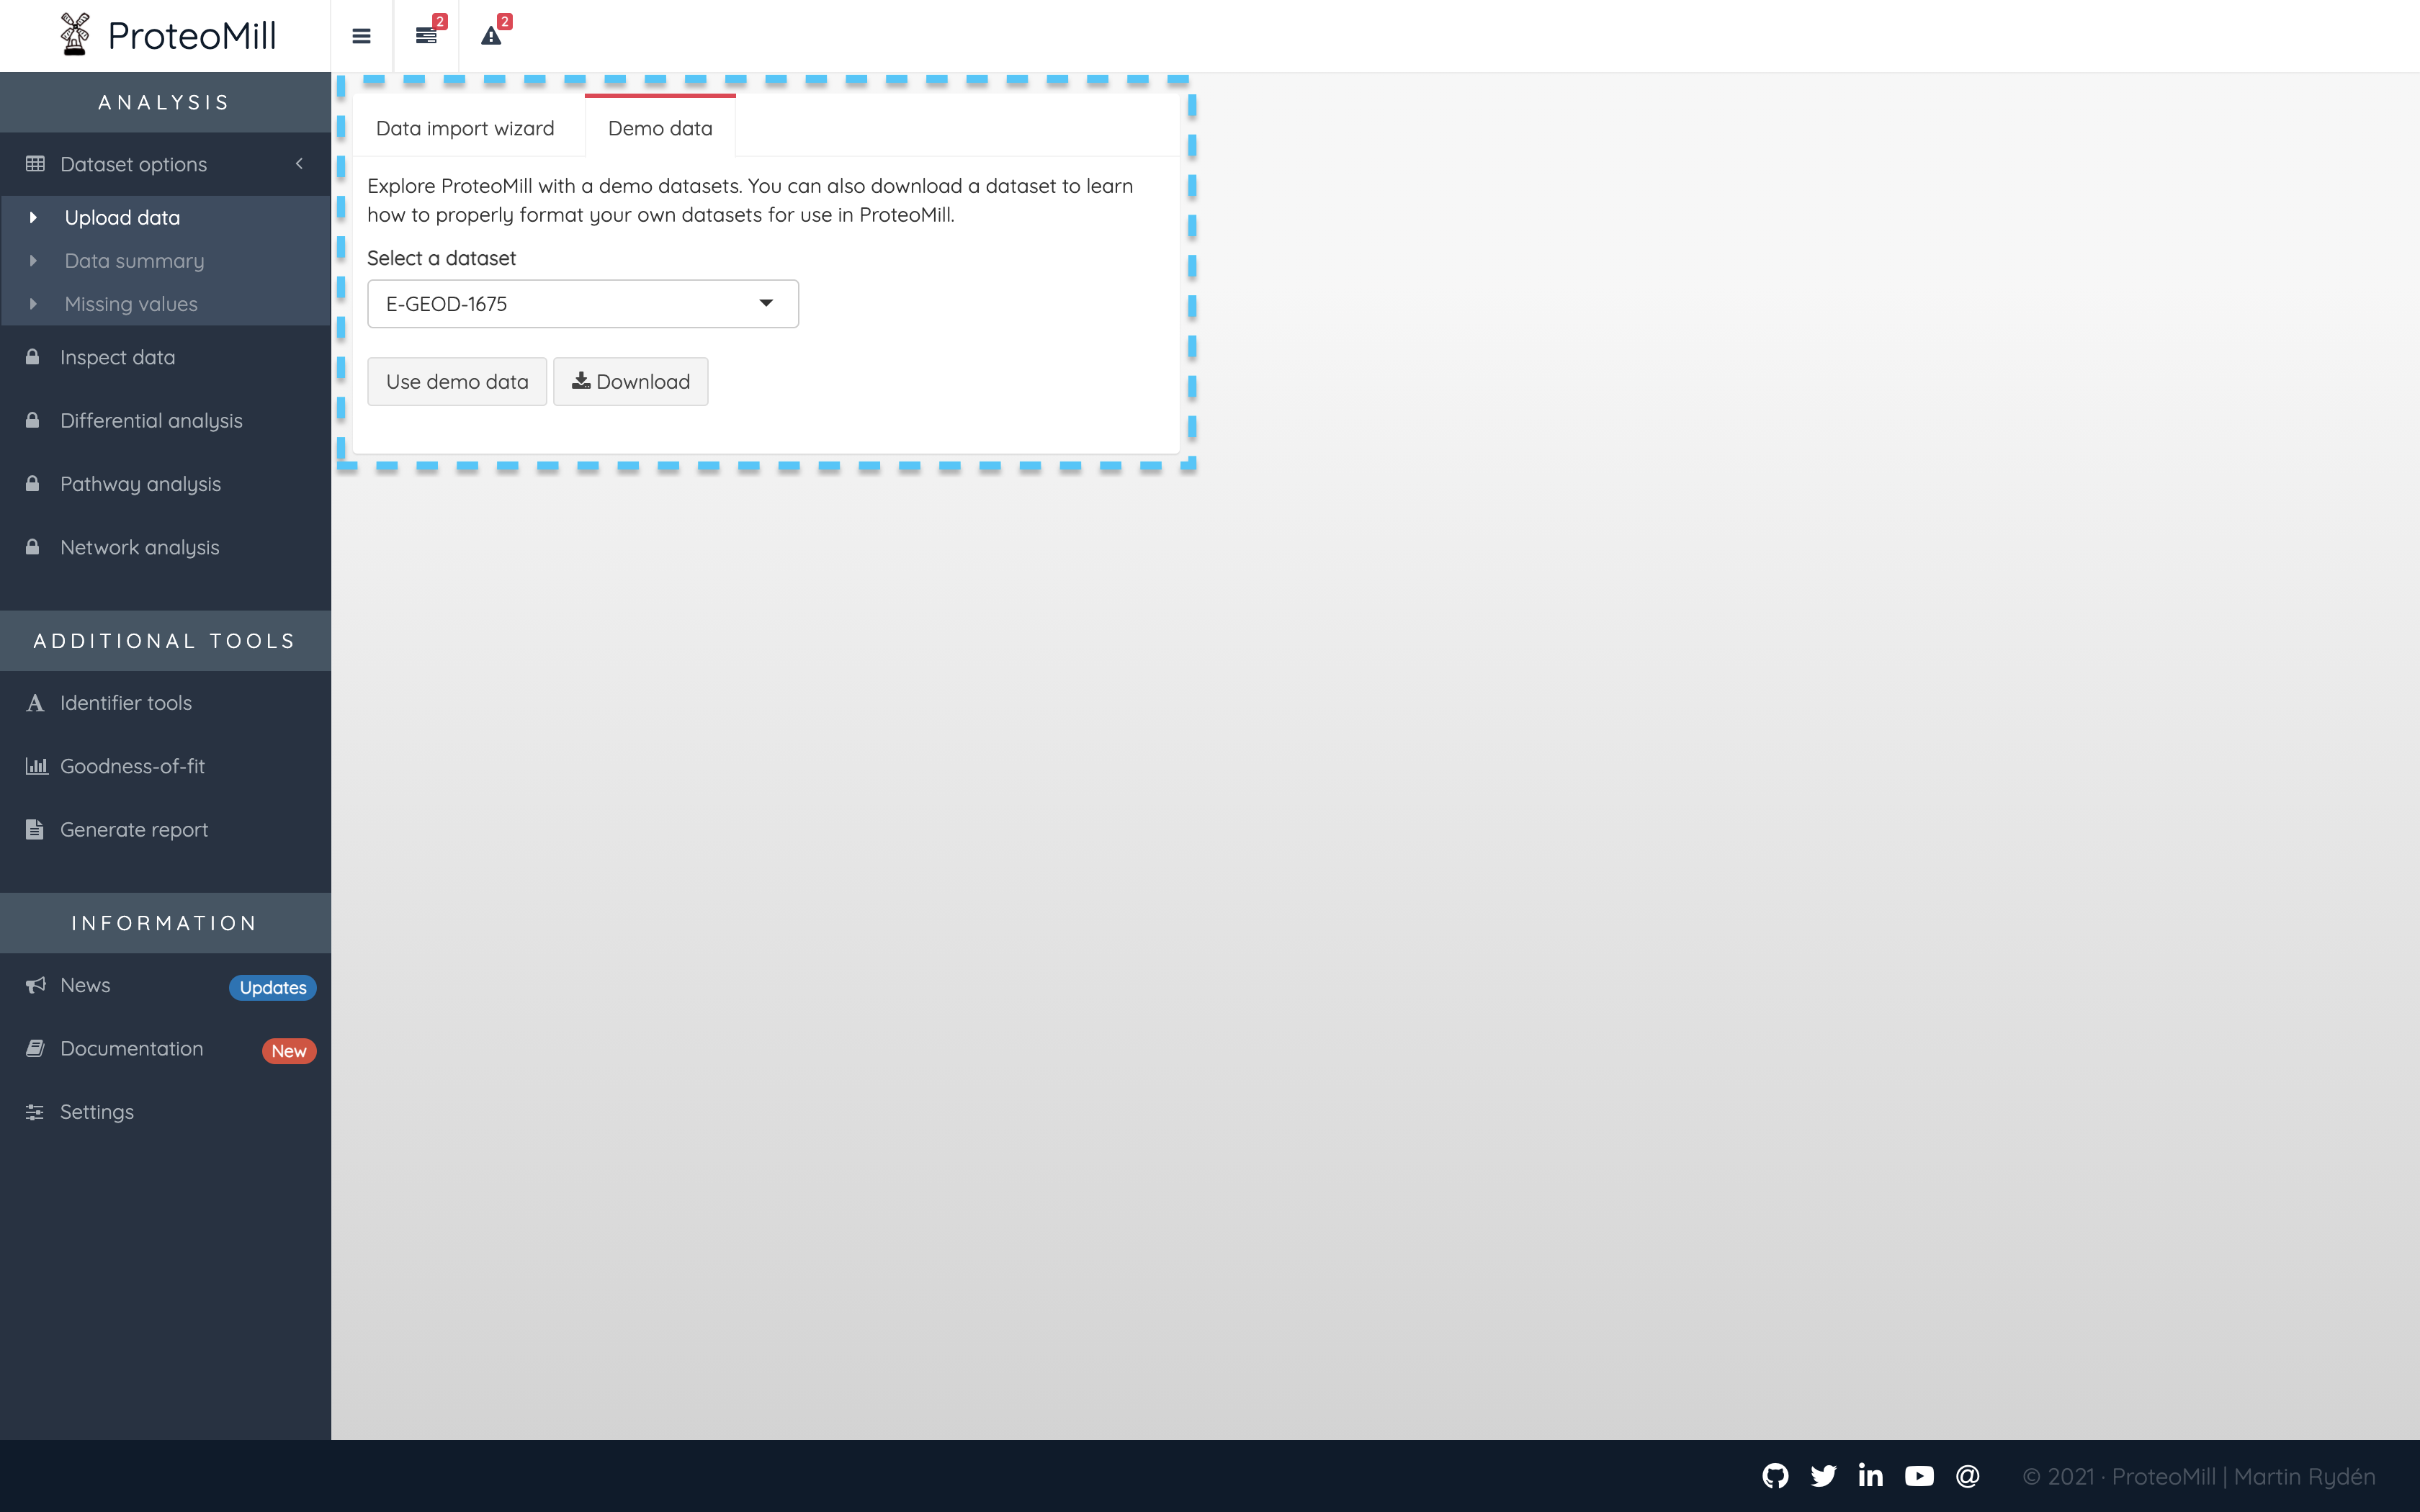Screen dimensions: 2420x1512
Task: Open Settings in the sidebar
Action: coord(96,1112)
